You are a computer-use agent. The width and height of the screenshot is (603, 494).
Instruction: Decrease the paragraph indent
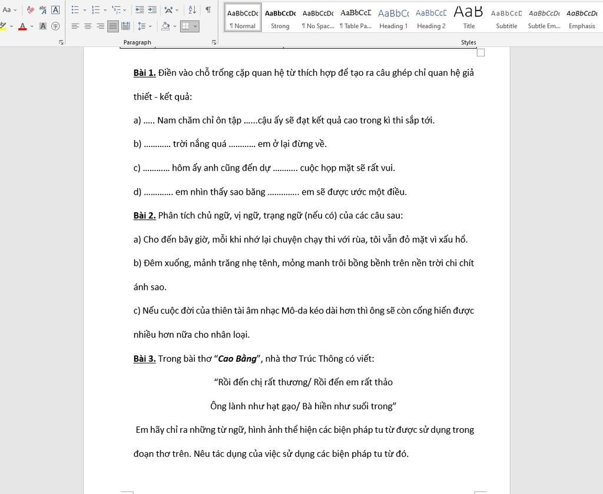click(x=140, y=10)
